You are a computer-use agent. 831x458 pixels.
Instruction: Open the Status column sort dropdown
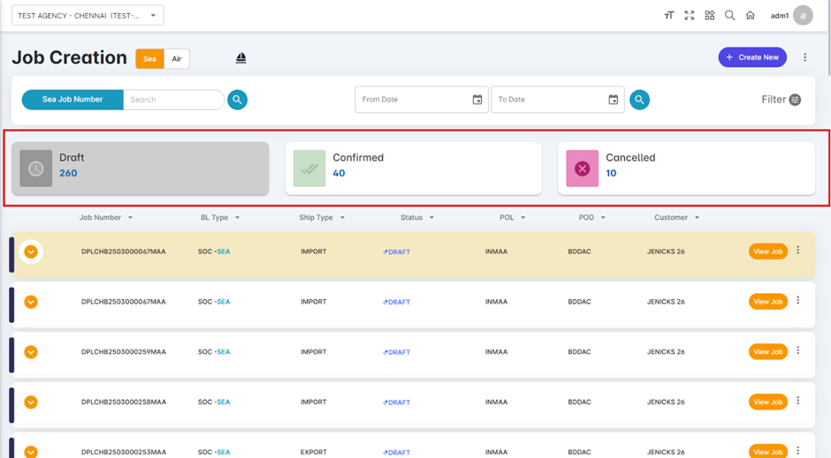click(x=431, y=218)
